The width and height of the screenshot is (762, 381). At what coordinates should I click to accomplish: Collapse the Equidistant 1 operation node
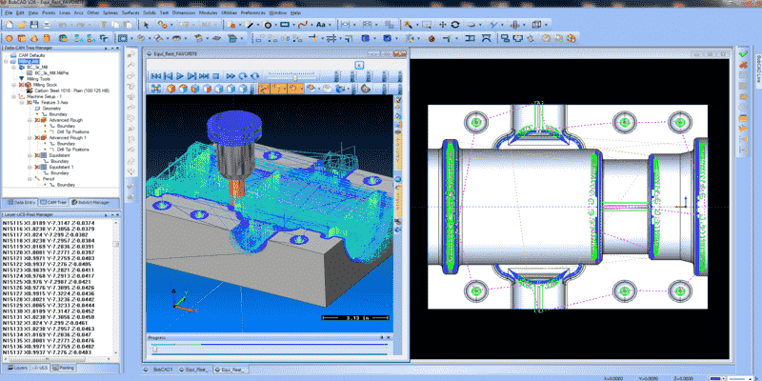[x=30, y=168]
